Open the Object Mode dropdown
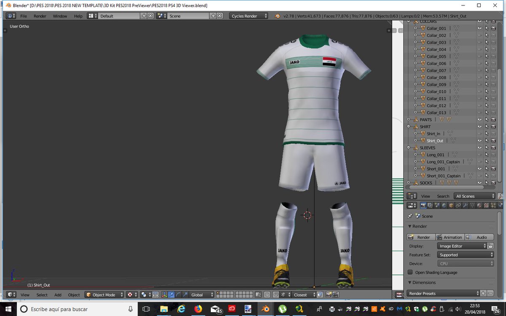506x316 pixels. click(x=105, y=295)
